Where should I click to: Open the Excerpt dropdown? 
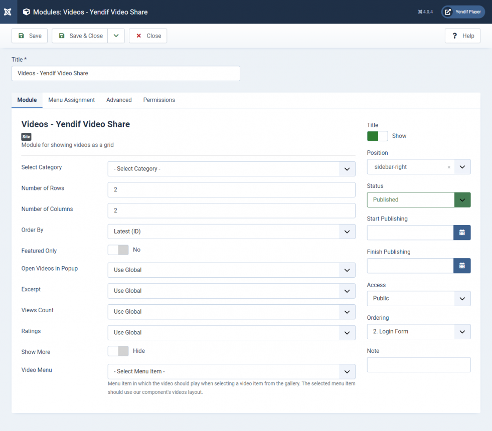tap(232, 291)
